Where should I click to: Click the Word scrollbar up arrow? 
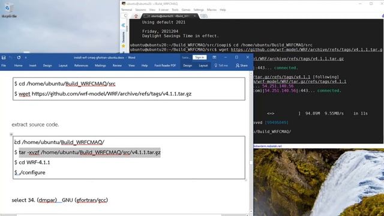click(251, 73)
